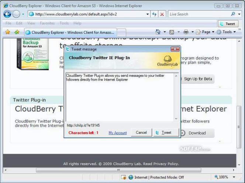The height and width of the screenshot is (183, 245).
Task: Click the Refresh page icon
Action: tap(154, 14)
